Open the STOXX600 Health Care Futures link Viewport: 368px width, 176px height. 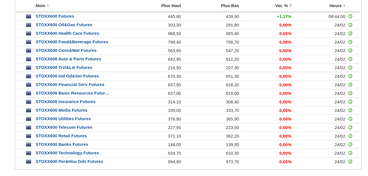[x=67, y=33]
